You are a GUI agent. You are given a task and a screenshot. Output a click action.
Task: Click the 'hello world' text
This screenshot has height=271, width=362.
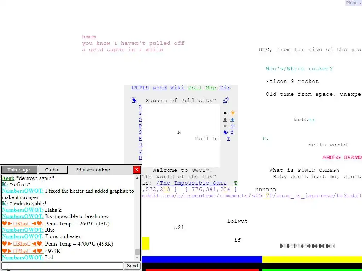[x=327, y=145]
